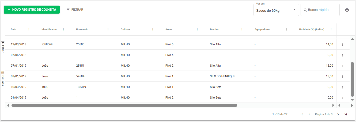Viewport: 356px width, 122px height.
Task: Open column menu for Áreas header
Action: point(197,29)
